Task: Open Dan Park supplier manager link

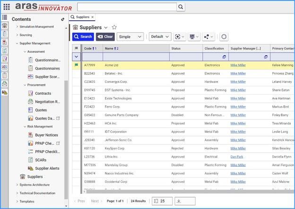Action: (238, 156)
